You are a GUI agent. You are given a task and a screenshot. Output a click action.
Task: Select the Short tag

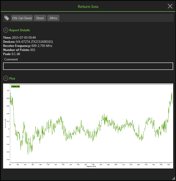tap(40, 18)
